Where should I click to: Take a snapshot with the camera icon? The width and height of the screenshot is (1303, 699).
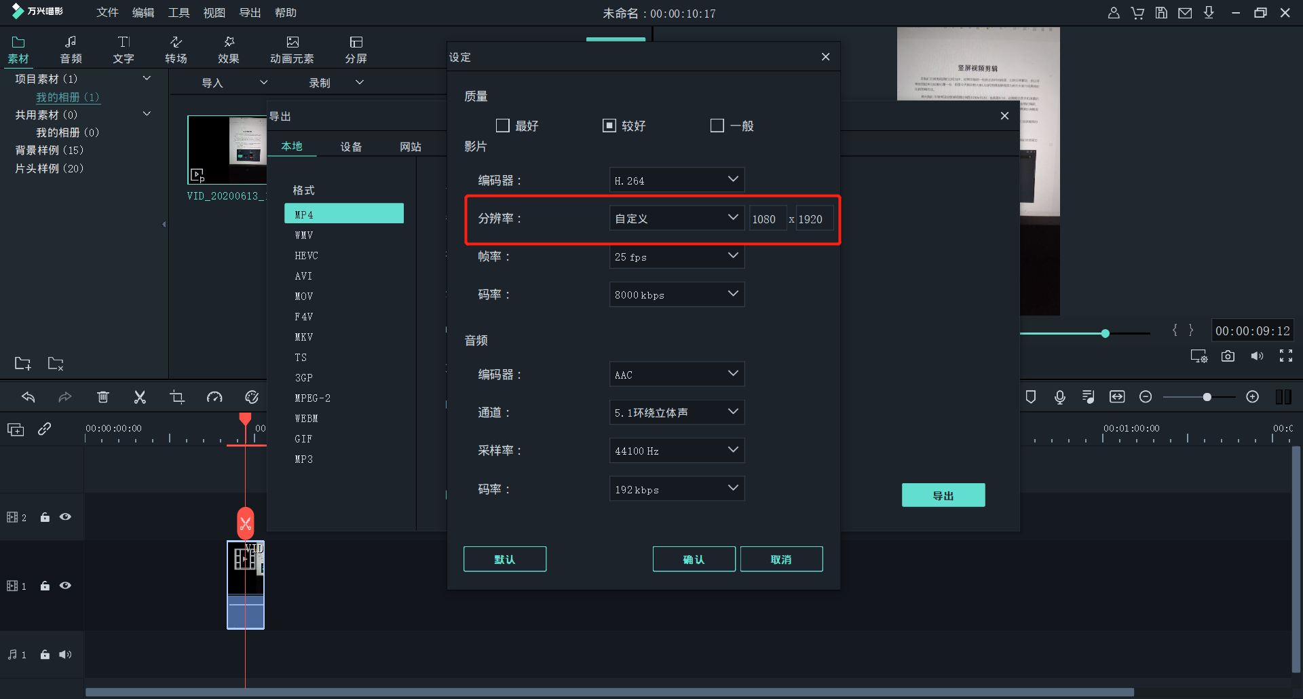point(1228,356)
